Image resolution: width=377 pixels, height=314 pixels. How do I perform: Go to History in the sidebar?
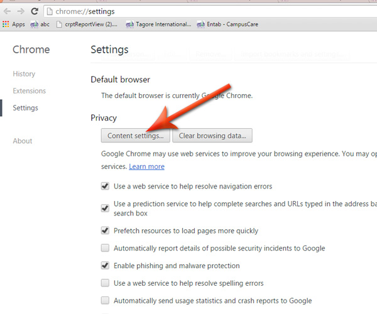tap(24, 74)
